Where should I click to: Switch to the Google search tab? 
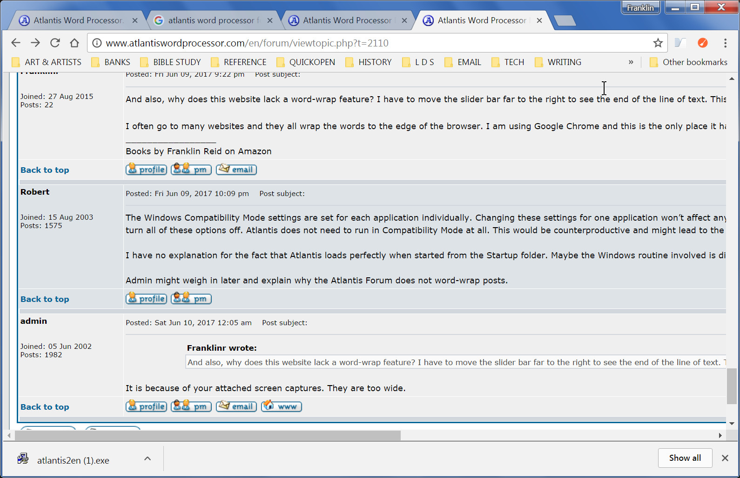[211, 20]
